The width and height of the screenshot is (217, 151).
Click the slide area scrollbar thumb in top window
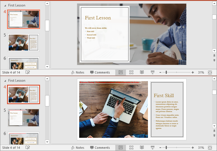point(214,17)
